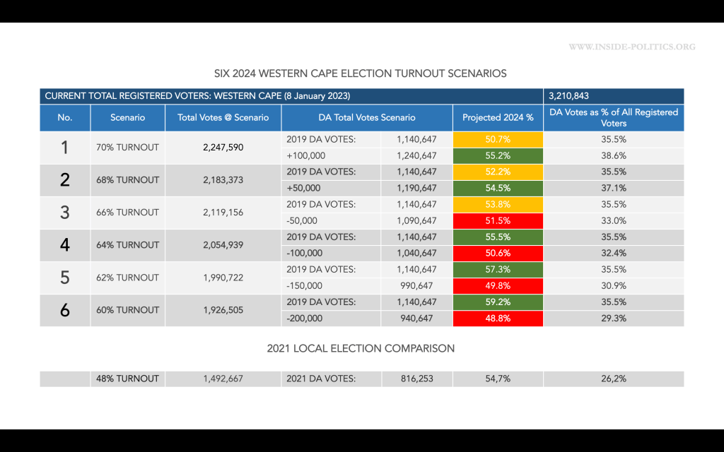Click the 'Projected 2024 %' column header

[x=498, y=118]
